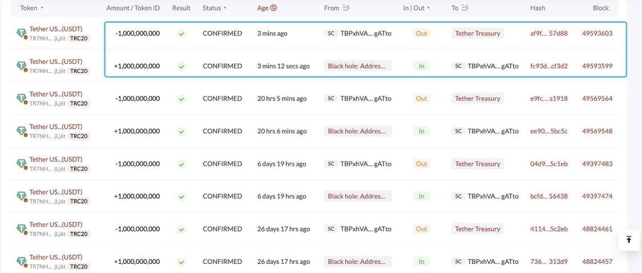Click the Block column header
The width and height of the screenshot is (642, 273).
point(601,8)
